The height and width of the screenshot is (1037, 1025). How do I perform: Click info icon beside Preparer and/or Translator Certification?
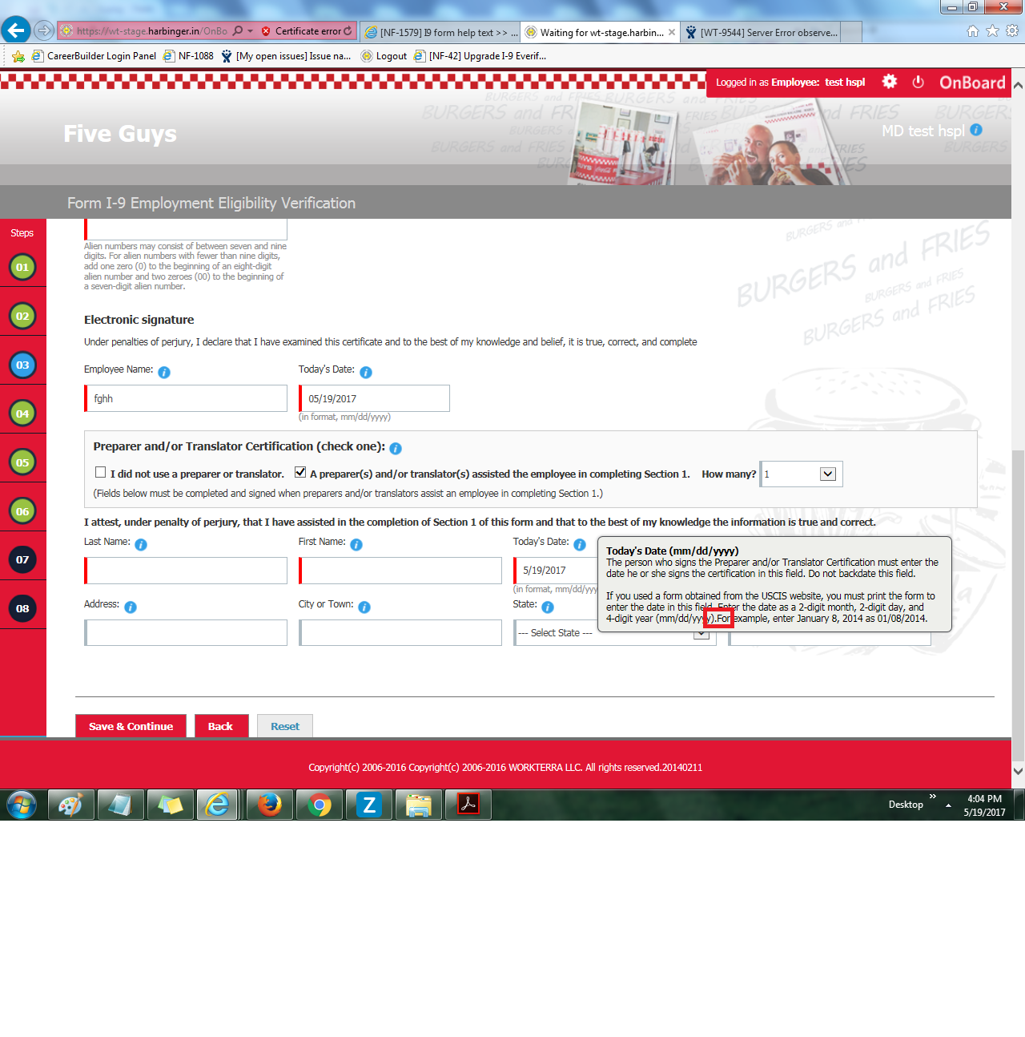[396, 449]
